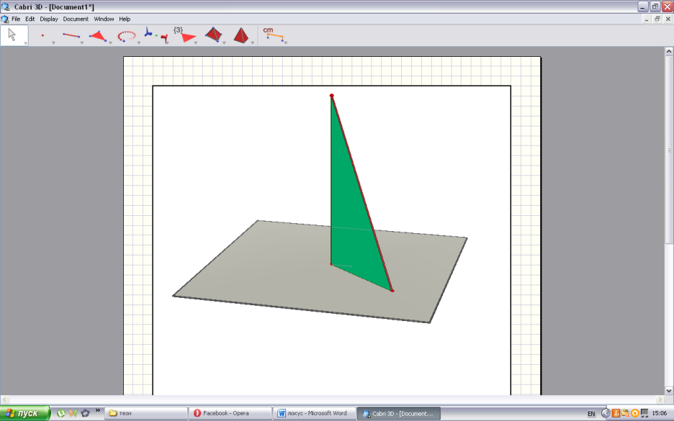The width and height of the screenshot is (674, 421).
Task: Select the cm distance measurement tool
Action: click(274, 35)
